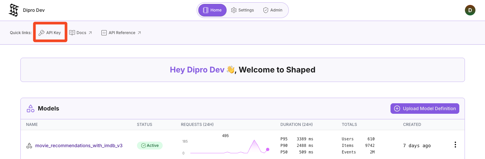Open the Docs quick link text

[81, 33]
